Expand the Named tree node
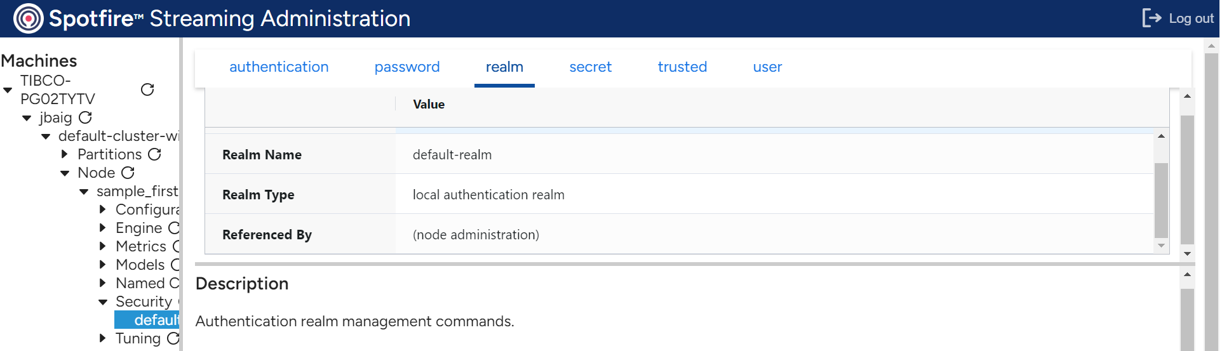Image resolution: width=1229 pixels, height=351 pixels. pyautogui.click(x=103, y=283)
